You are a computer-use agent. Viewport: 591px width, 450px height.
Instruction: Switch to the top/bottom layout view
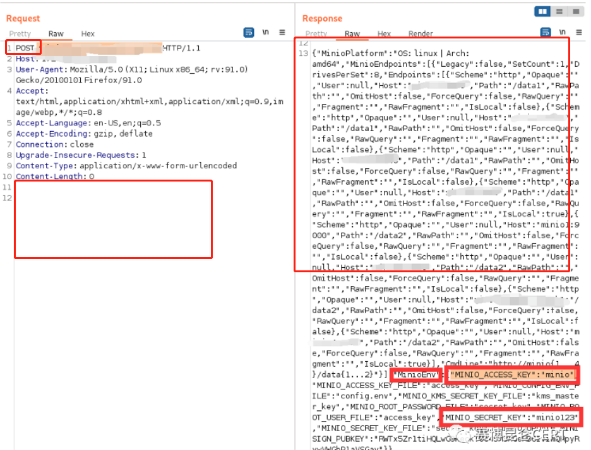pyautogui.click(x=559, y=11)
